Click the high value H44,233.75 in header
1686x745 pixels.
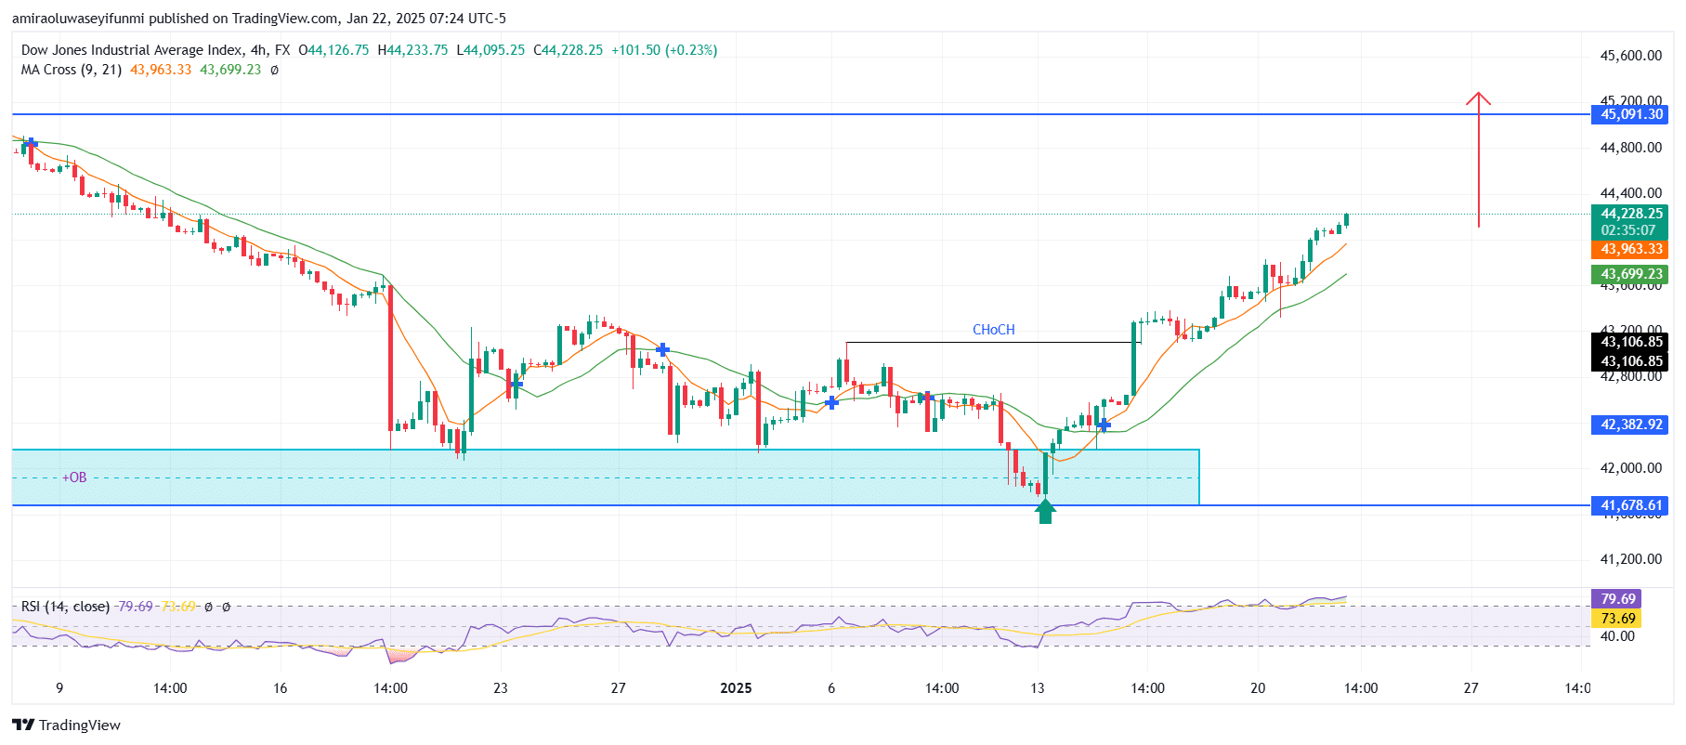tap(412, 50)
